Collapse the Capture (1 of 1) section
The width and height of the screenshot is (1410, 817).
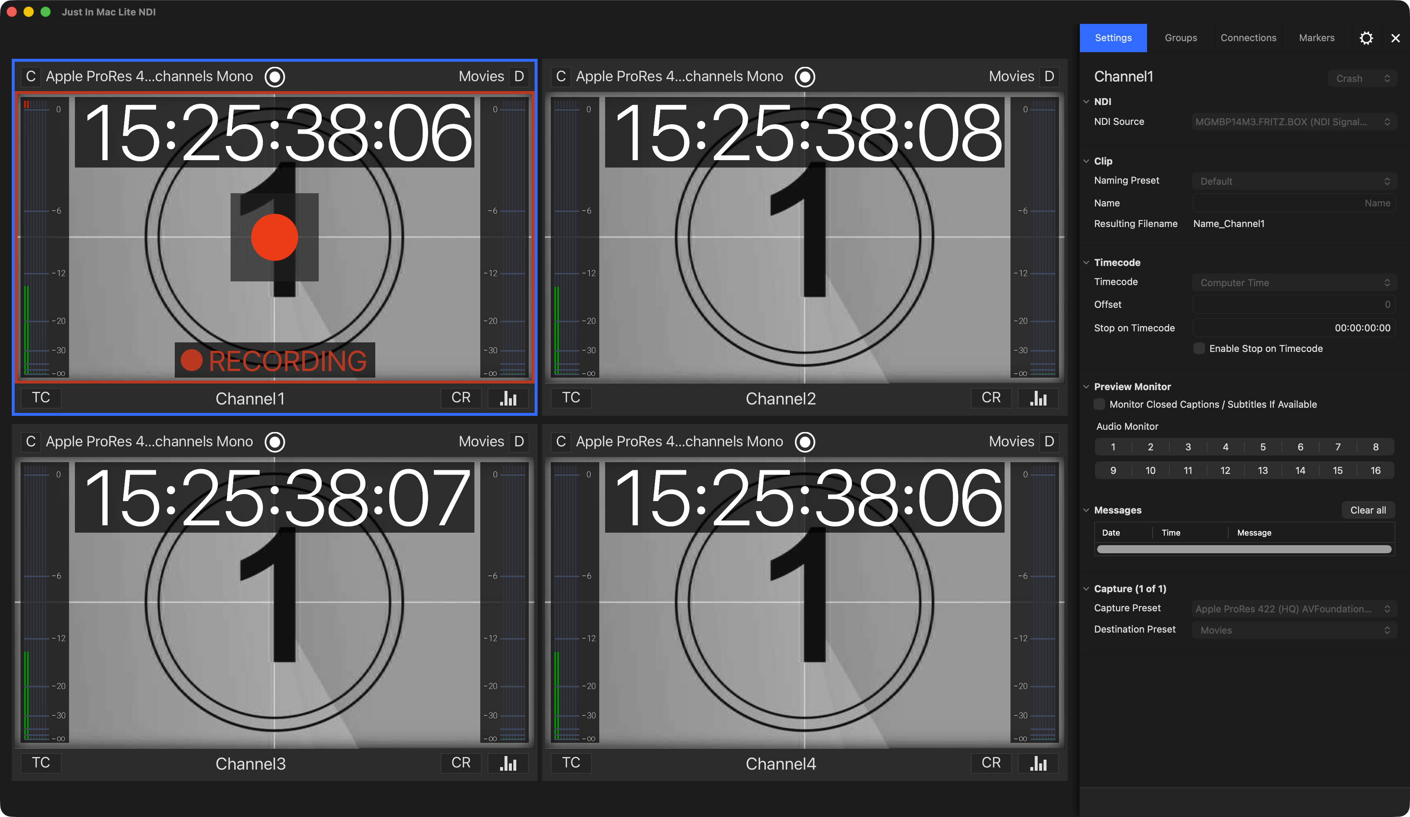(x=1086, y=589)
